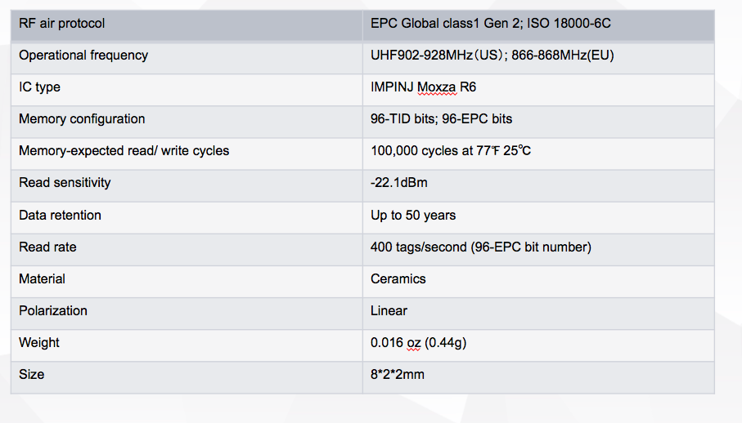Click the 'Up to 50 years' value
742x423 pixels.
[x=413, y=216]
